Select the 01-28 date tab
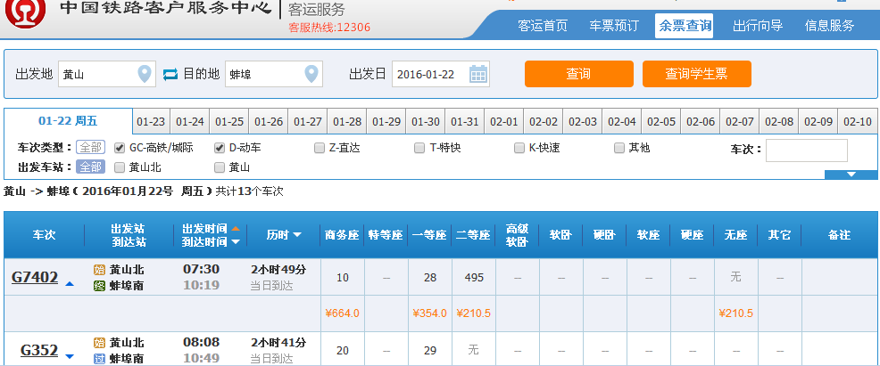Image resolution: width=880 pixels, height=366 pixels. point(347,121)
